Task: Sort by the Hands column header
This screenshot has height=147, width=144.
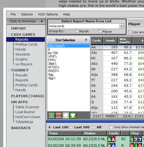Action: point(110,40)
